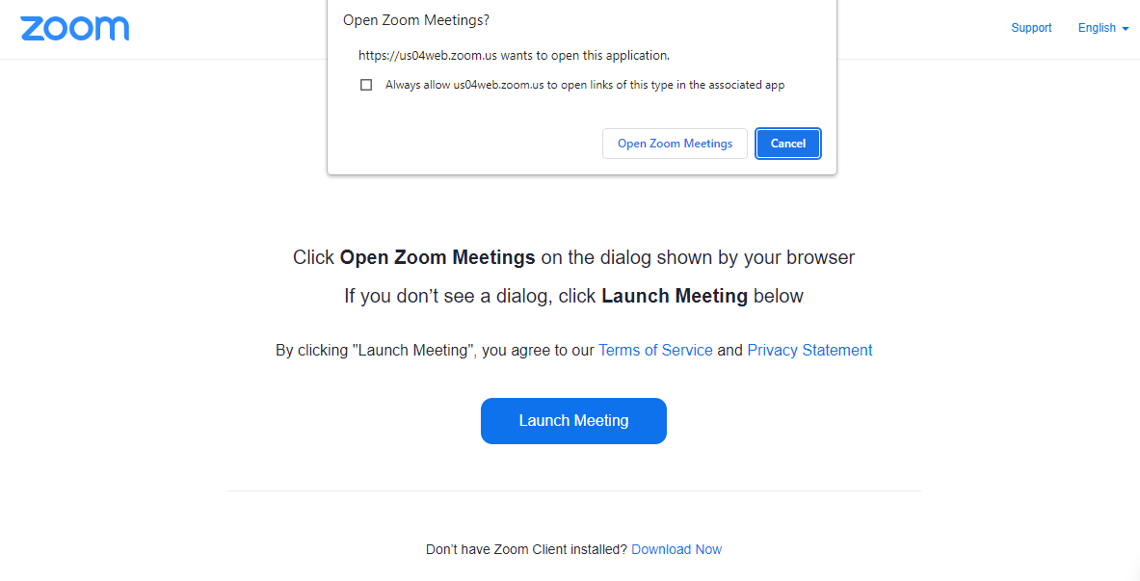
Task: Click the 'Open Zoom Meetings?' dialog title
Action: coord(416,20)
